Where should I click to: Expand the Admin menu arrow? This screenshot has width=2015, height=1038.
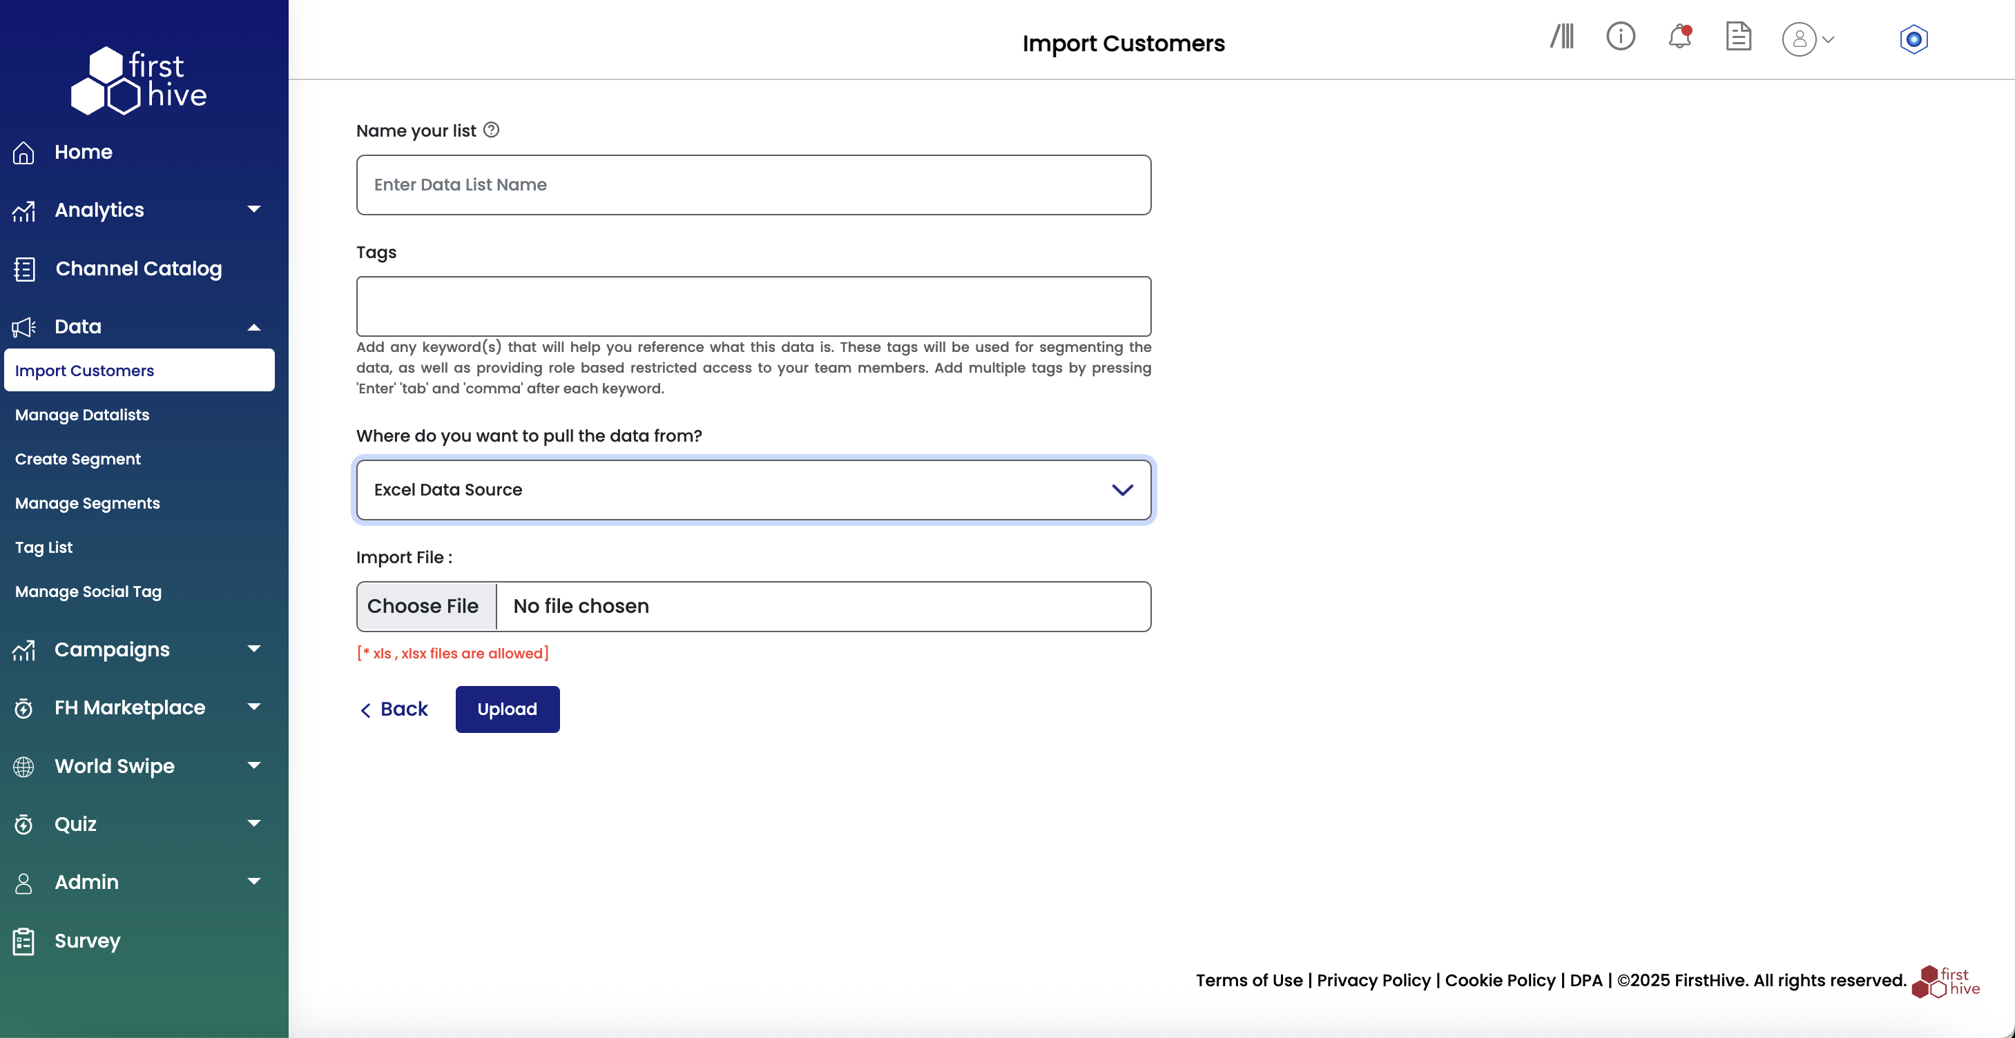tap(254, 881)
